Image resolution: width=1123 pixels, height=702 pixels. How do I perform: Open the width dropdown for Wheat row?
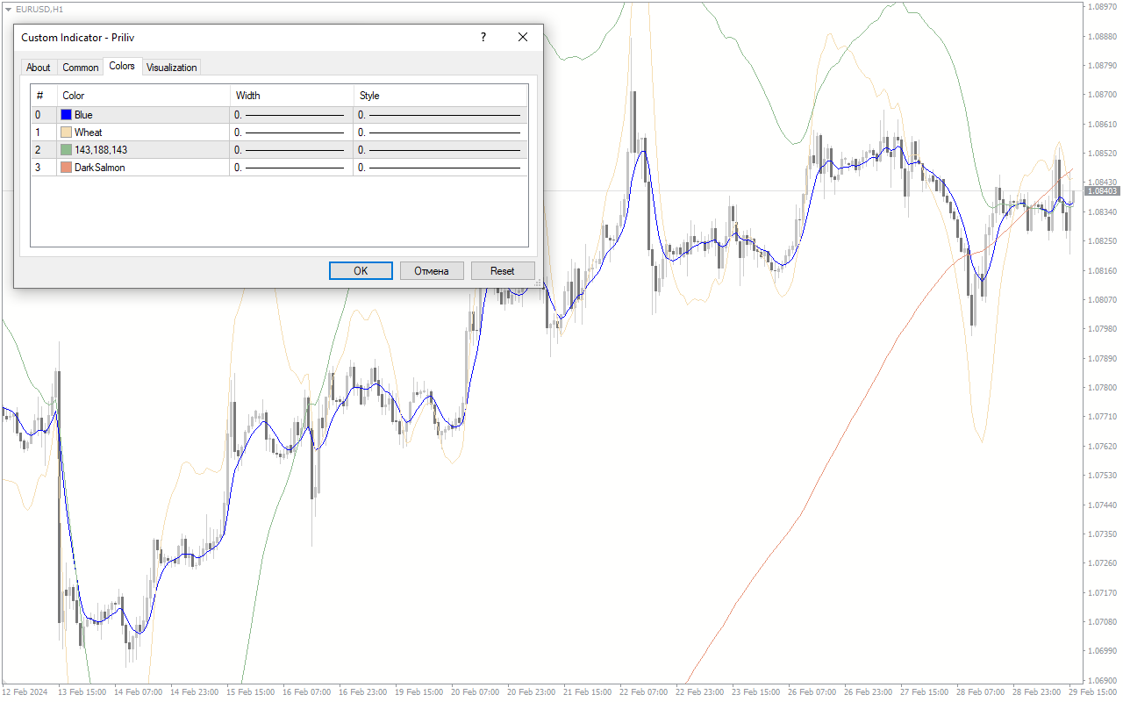[x=291, y=133]
